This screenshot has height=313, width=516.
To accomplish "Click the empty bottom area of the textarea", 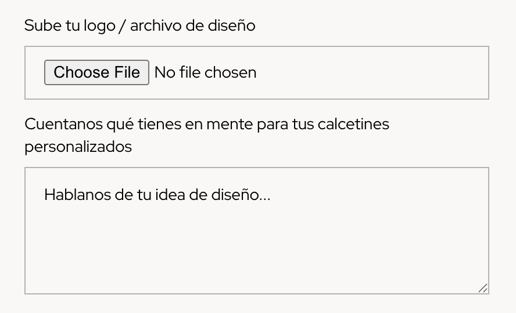I will coord(256,267).
